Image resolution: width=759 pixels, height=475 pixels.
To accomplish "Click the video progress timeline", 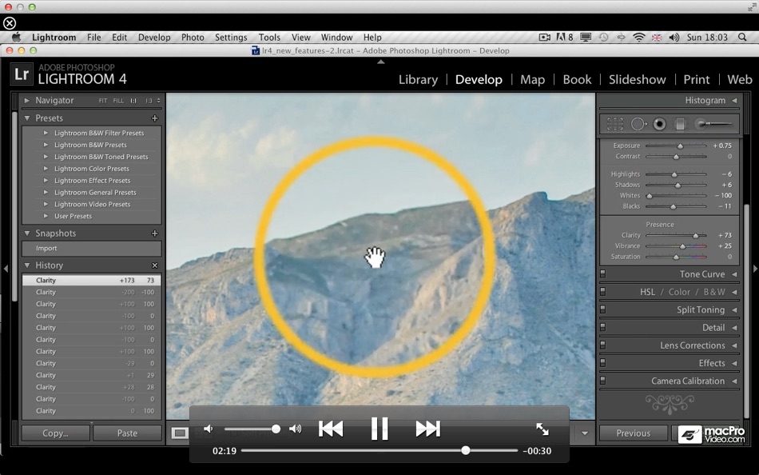I will (x=379, y=450).
